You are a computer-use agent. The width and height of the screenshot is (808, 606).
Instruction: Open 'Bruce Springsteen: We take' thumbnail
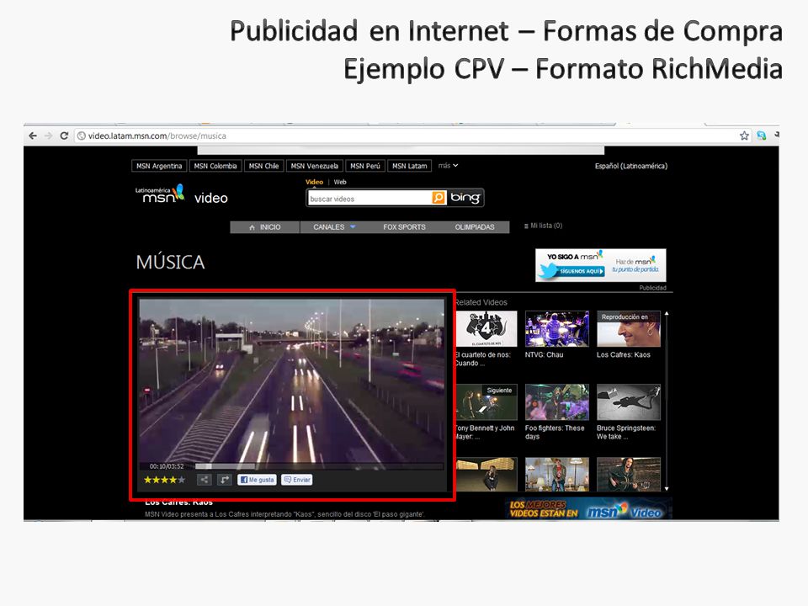(628, 402)
